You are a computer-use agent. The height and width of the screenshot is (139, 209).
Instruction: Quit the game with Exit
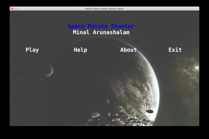[175, 50]
